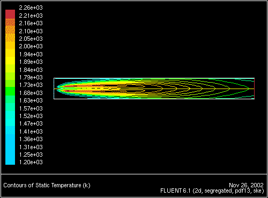Click the bright green colorbar band beside 1.68e+03
This screenshot has width=268, height=198.
point(10,91)
